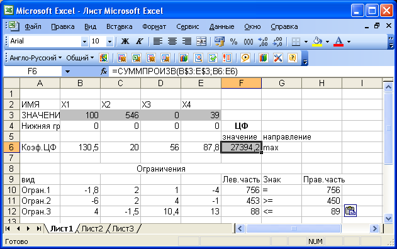Align cell text to the right
Screen dimensions: 397x249
point(187,41)
